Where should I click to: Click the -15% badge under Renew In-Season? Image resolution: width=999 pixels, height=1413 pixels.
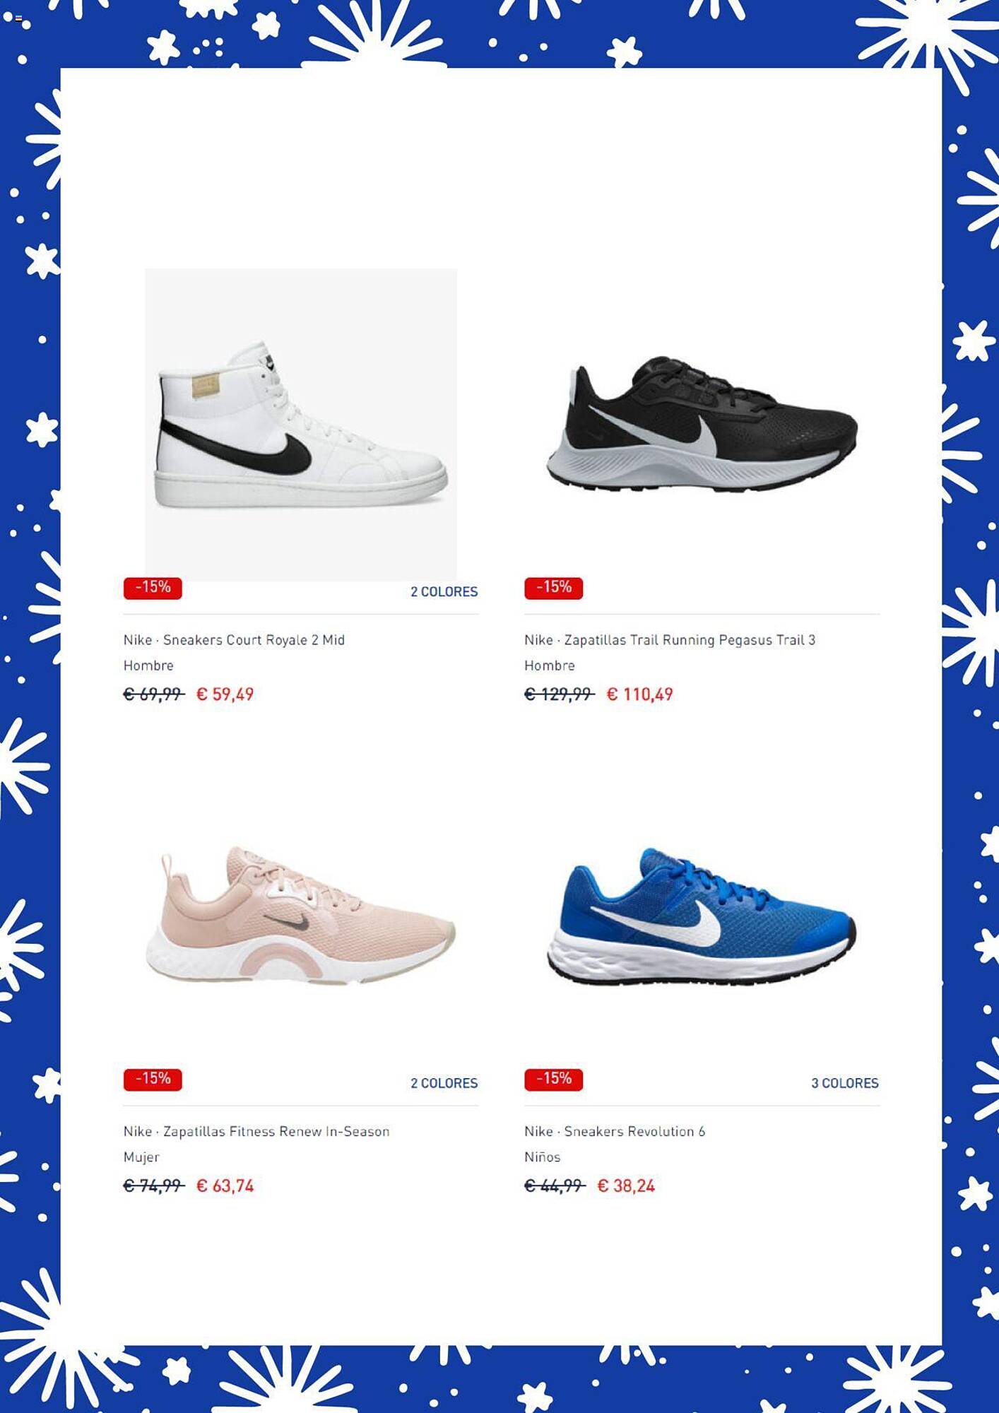153,1080
